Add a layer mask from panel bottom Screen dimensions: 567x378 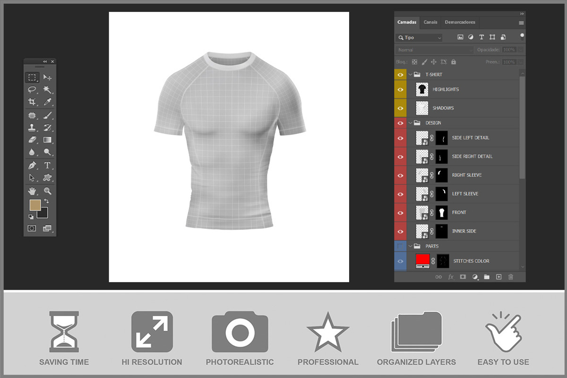(463, 277)
